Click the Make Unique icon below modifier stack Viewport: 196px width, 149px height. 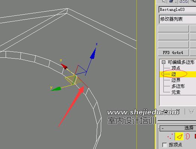click(192, 111)
